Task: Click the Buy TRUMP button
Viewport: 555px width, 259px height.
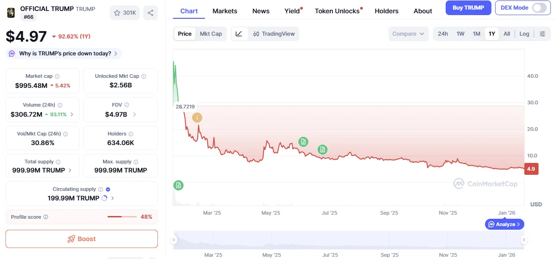Action: click(x=468, y=8)
